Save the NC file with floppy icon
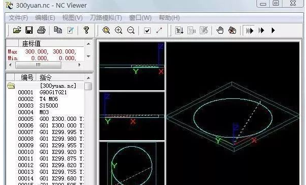The height and width of the screenshot is (185, 306). (29, 30)
